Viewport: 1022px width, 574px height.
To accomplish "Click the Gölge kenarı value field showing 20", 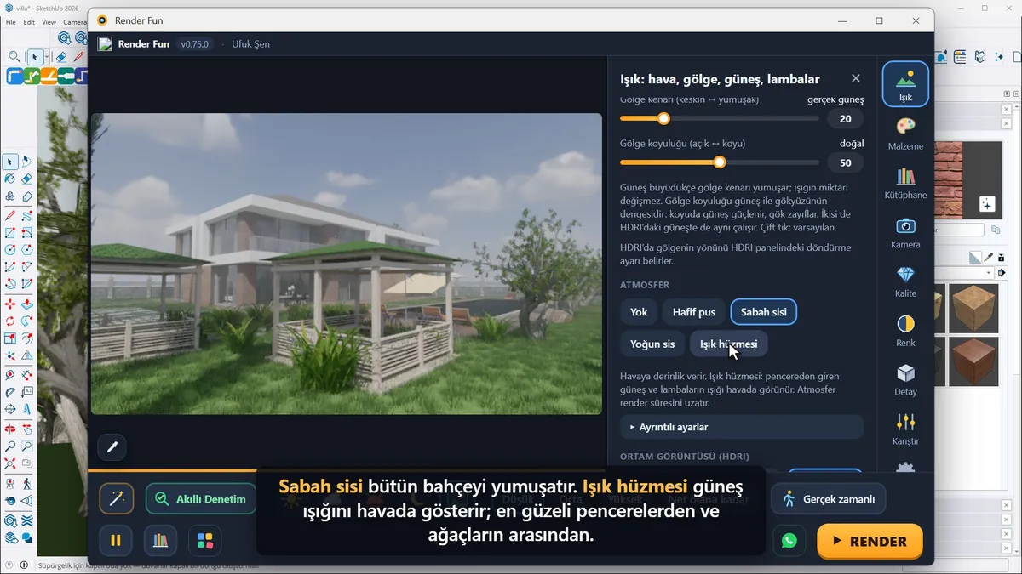I will [x=846, y=119].
